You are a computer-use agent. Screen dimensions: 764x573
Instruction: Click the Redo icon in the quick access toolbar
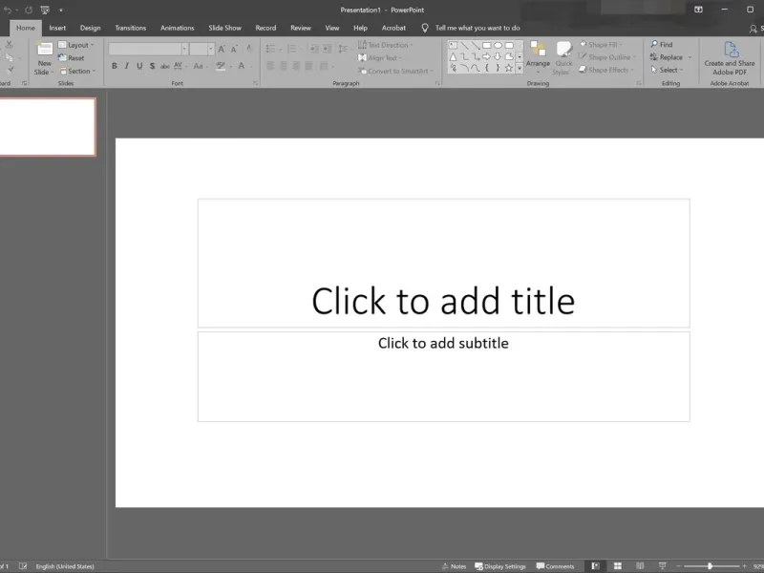[29, 10]
